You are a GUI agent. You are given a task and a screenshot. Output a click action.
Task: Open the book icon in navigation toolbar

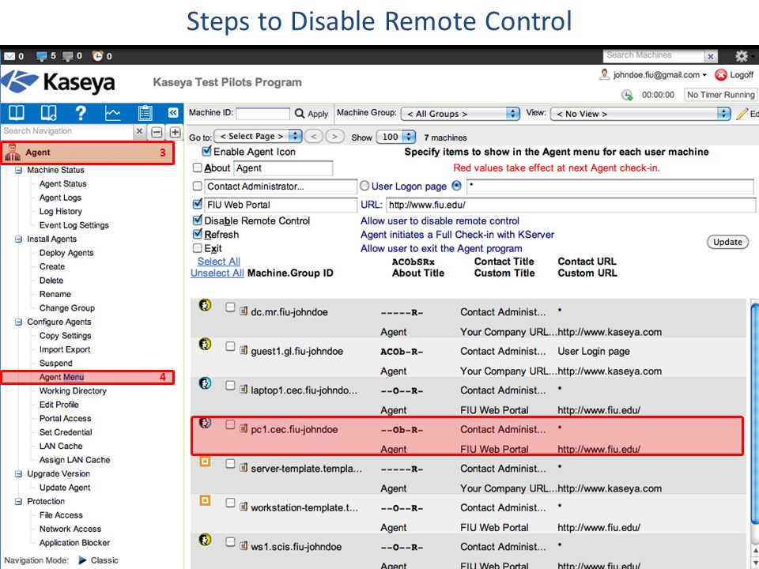point(17,113)
